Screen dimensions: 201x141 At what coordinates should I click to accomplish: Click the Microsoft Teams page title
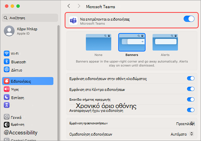(100, 7)
